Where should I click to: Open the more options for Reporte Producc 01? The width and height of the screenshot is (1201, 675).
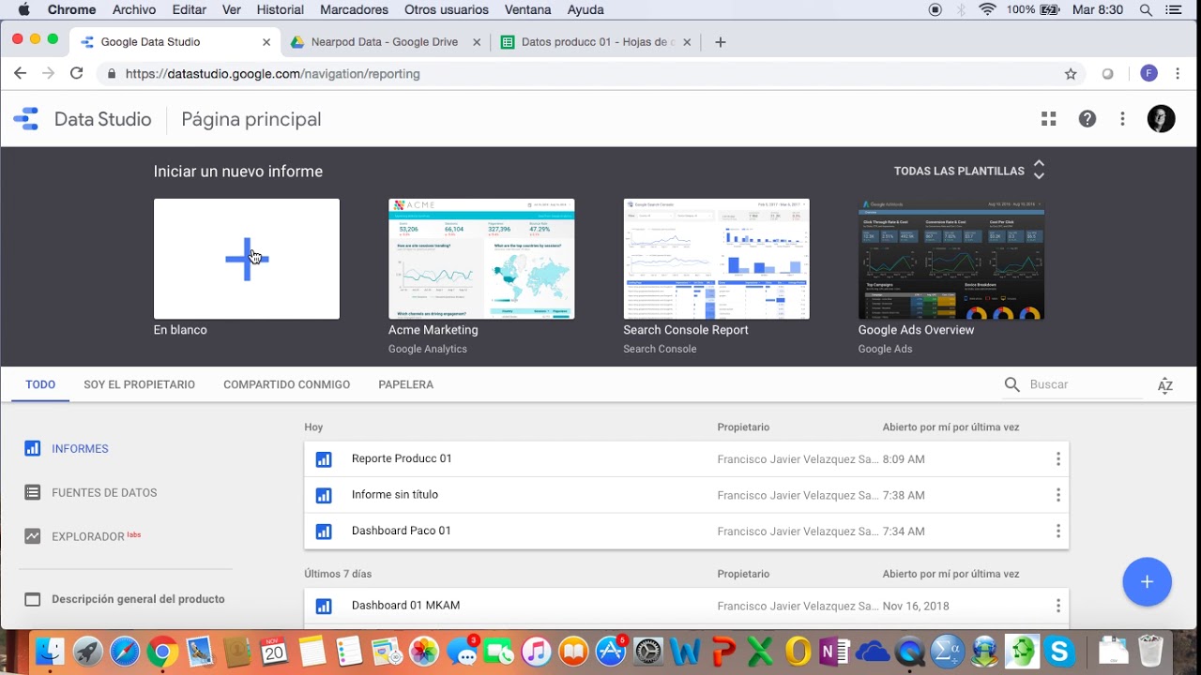pyautogui.click(x=1058, y=459)
